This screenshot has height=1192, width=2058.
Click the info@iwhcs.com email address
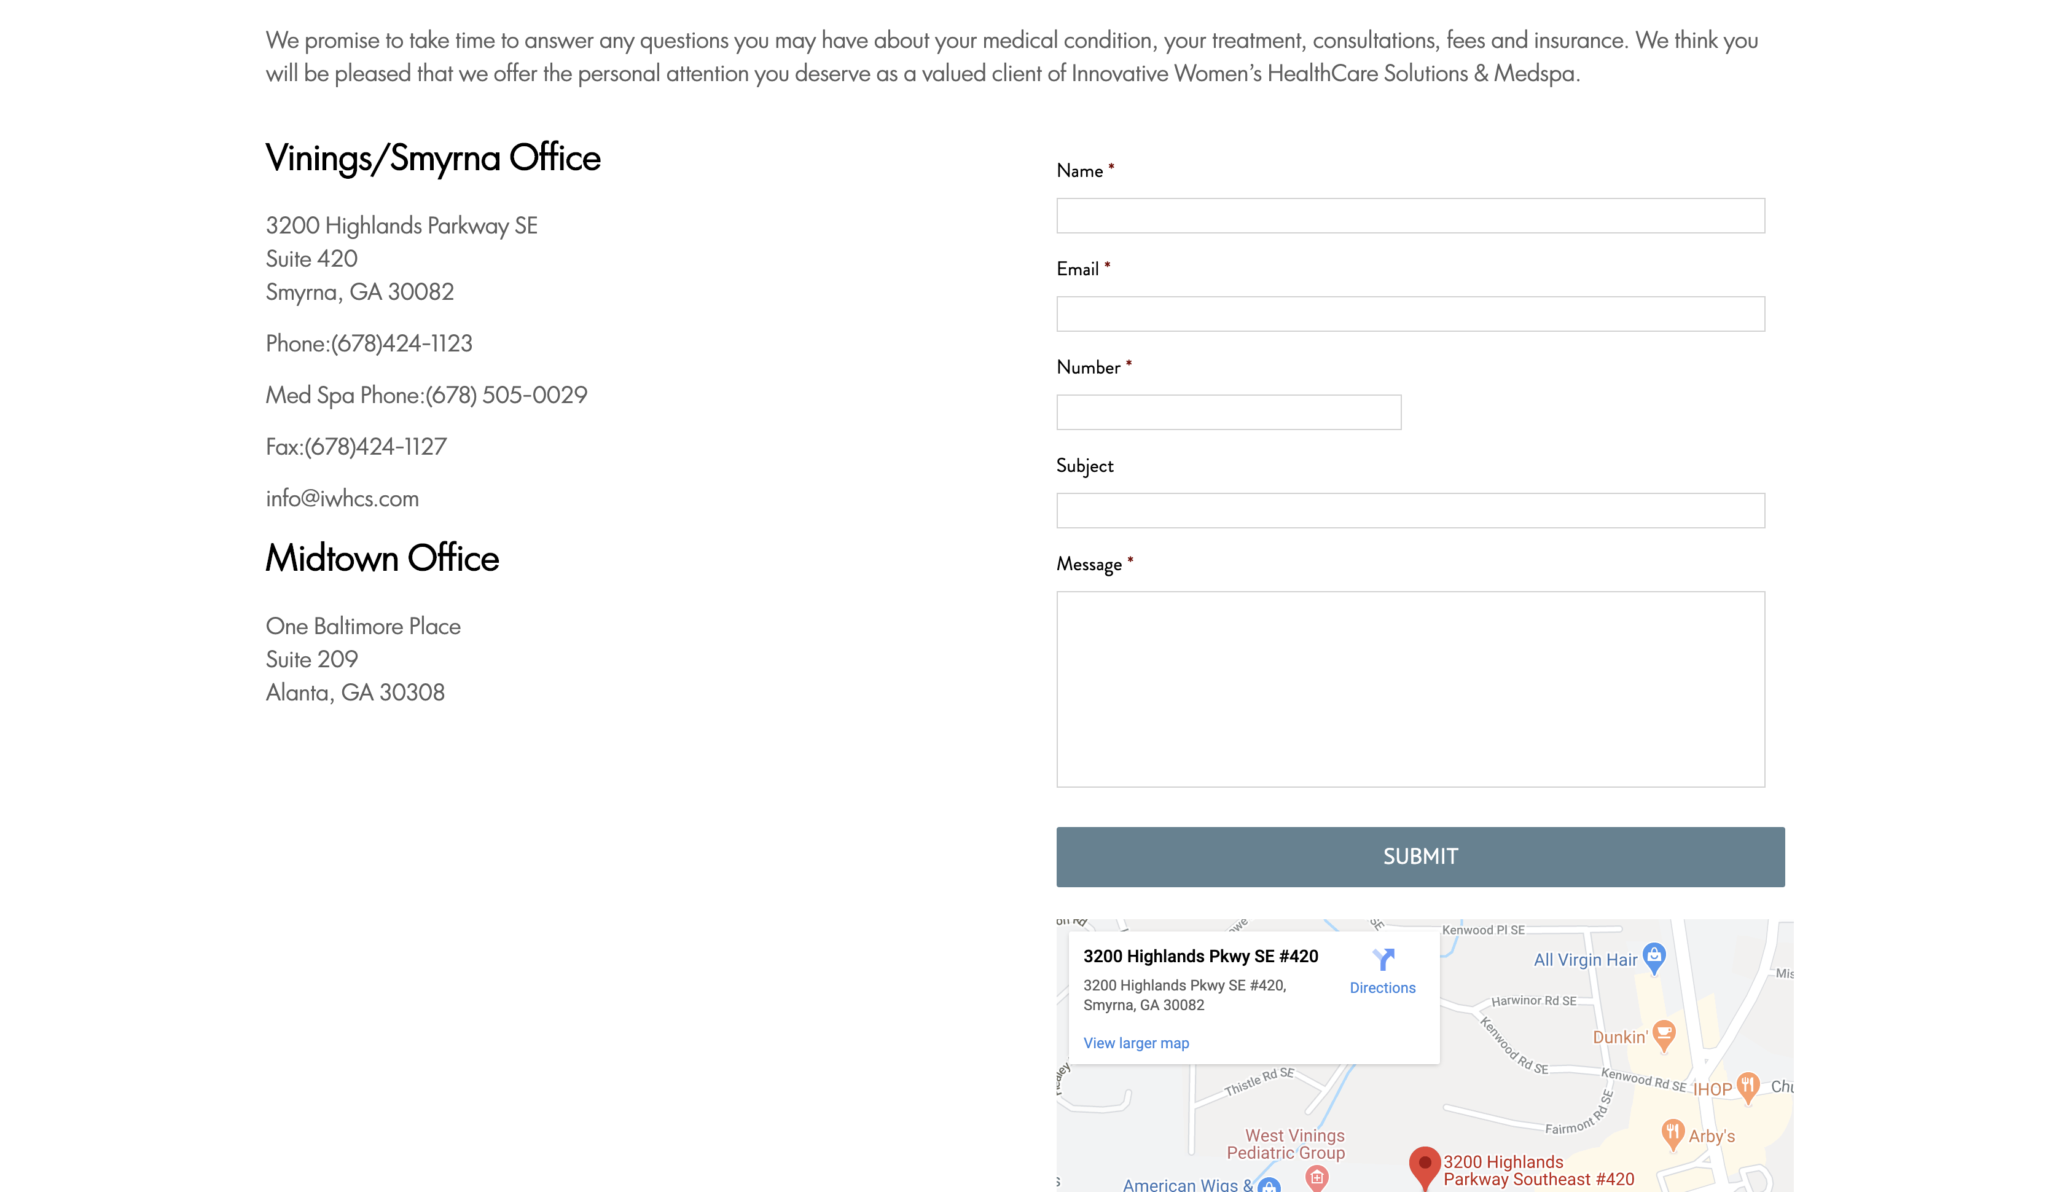pos(342,498)
